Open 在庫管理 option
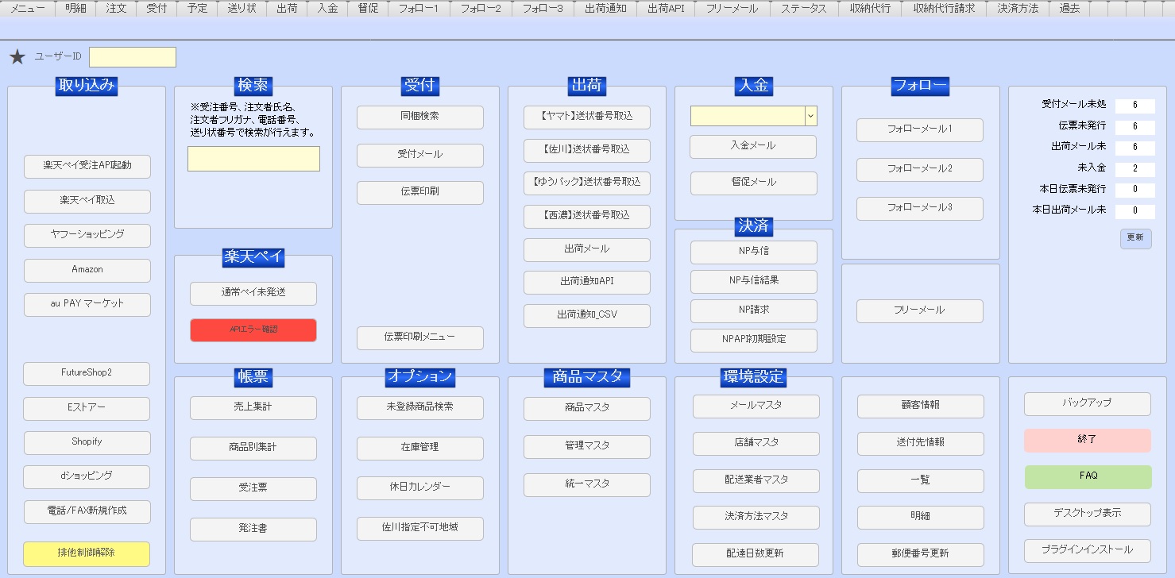The image size is (1175, 578). (x=419, y=448)
